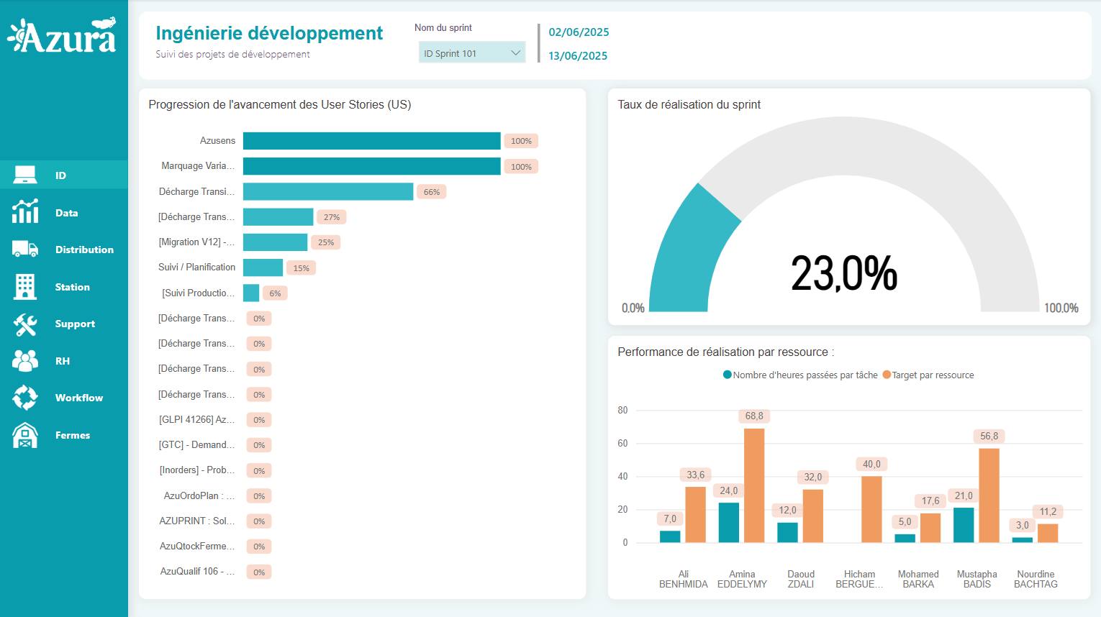Click the Azura logo
The width and height of the screenshot is (1101, 617).
(62, 36)
